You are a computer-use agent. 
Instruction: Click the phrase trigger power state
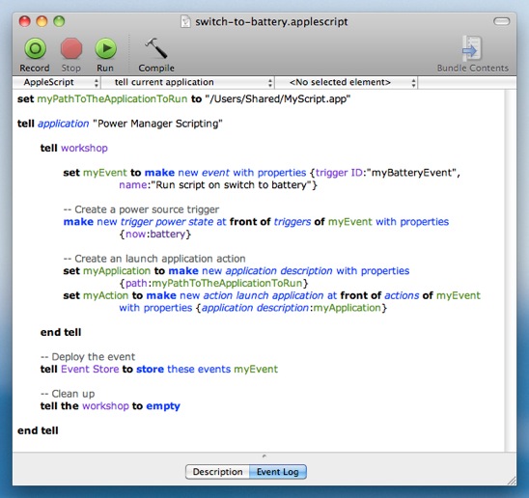click(x=167, y=222)
